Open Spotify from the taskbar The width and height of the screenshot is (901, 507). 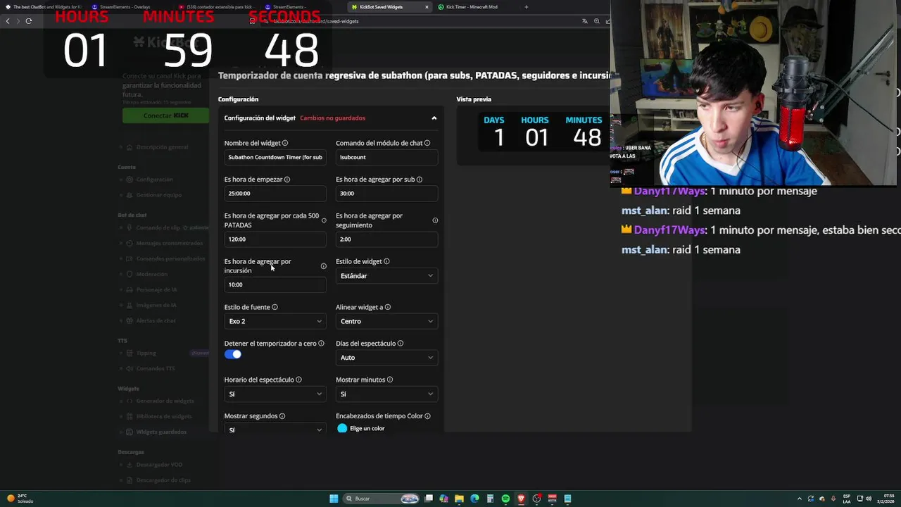505,499
